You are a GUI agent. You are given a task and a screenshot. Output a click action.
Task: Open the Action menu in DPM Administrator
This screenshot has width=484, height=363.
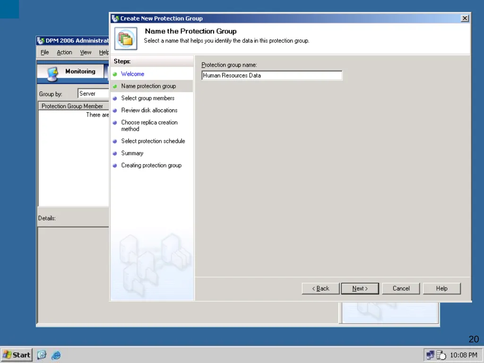pyautogui.click(x=64, y=52)
